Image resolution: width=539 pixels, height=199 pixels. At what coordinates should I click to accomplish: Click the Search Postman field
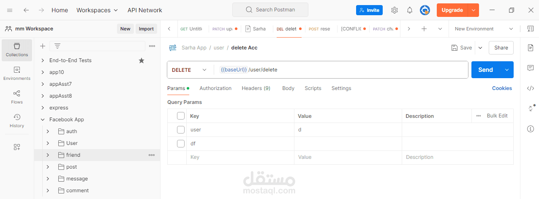tap(270, 10)
